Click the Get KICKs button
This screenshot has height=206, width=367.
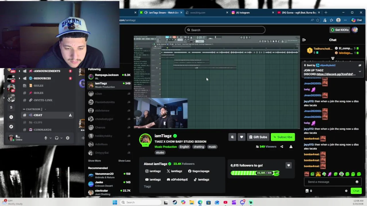click(x=340, y=30)
